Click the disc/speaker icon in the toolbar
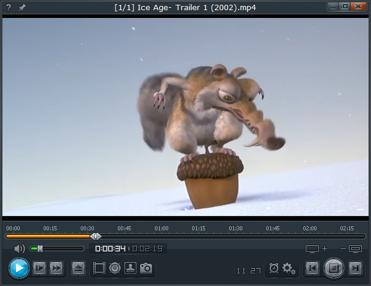 point(115,268)
